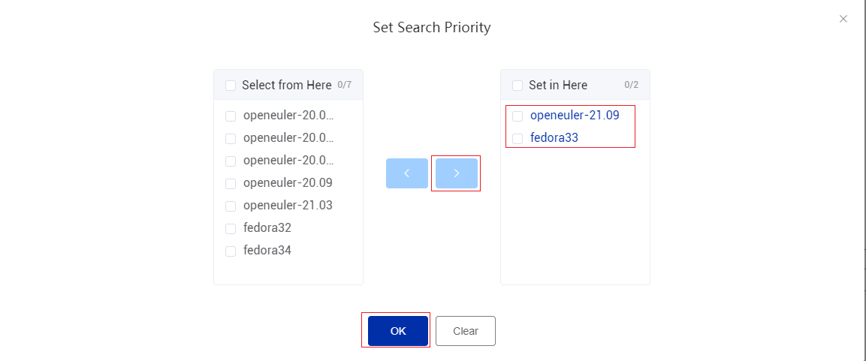866x361 pixels.
Task: Close the Set Search Priority dialog
Action: 843,19
